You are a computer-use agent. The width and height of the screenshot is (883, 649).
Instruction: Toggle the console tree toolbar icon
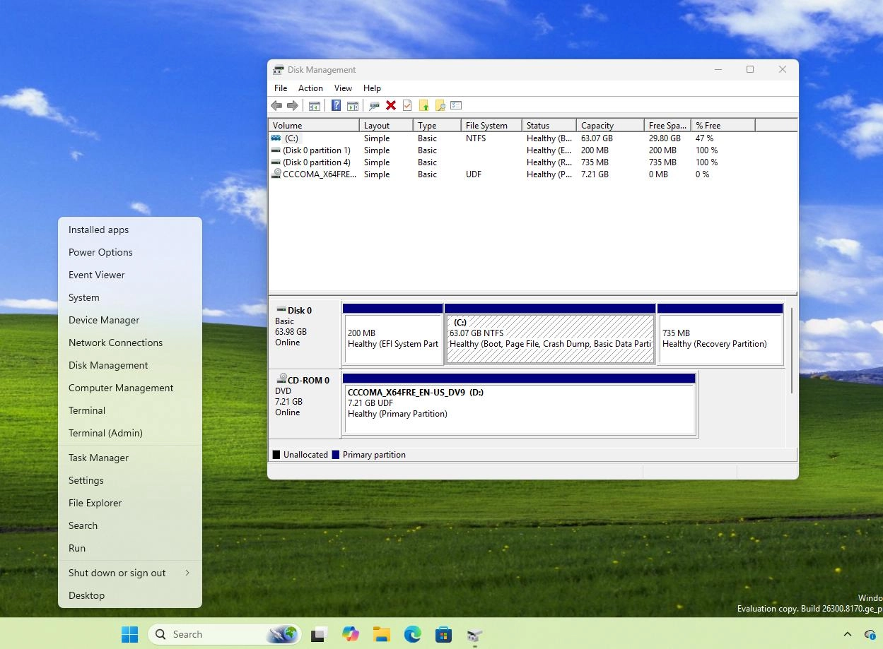[x=315, y=105]
